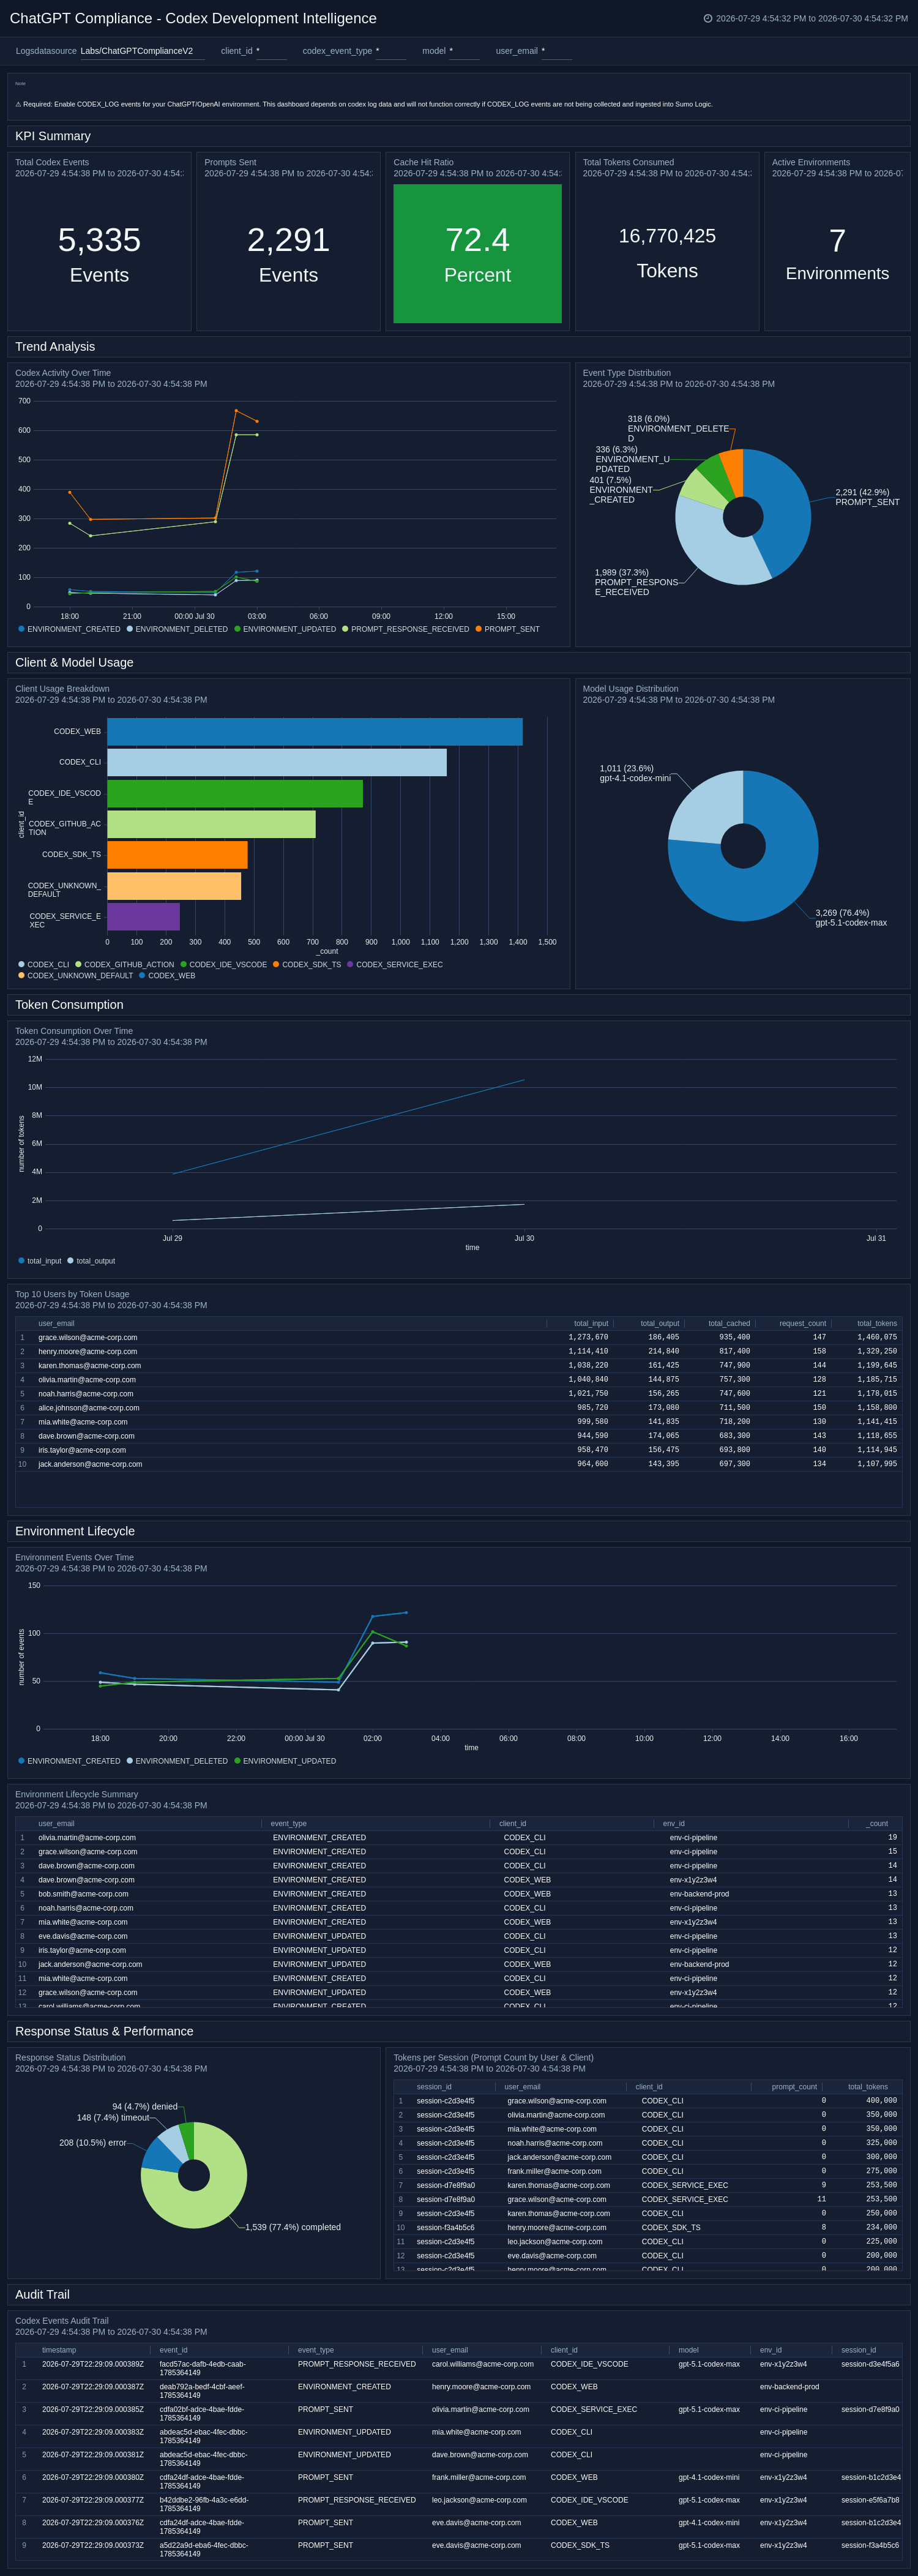Click the 1,539 (77.4%) completed pie label

pyautogui.click(x=293, y=2227)
